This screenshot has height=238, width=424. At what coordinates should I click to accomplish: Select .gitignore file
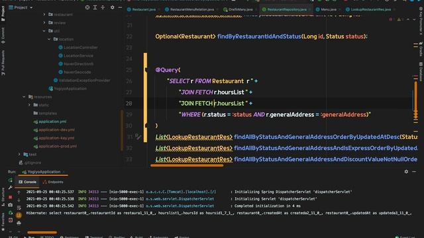click(30, 163)
